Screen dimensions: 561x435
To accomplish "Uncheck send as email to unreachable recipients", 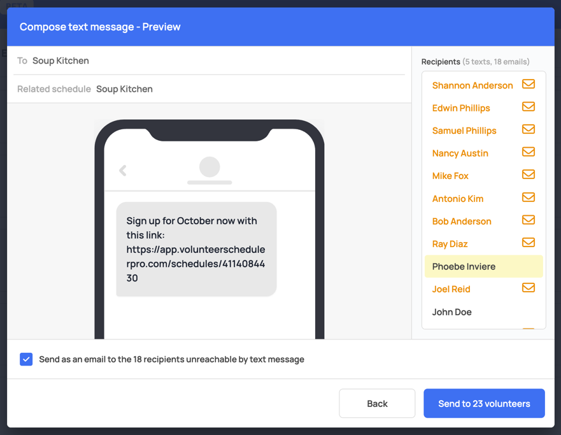I will coord(26,359).
